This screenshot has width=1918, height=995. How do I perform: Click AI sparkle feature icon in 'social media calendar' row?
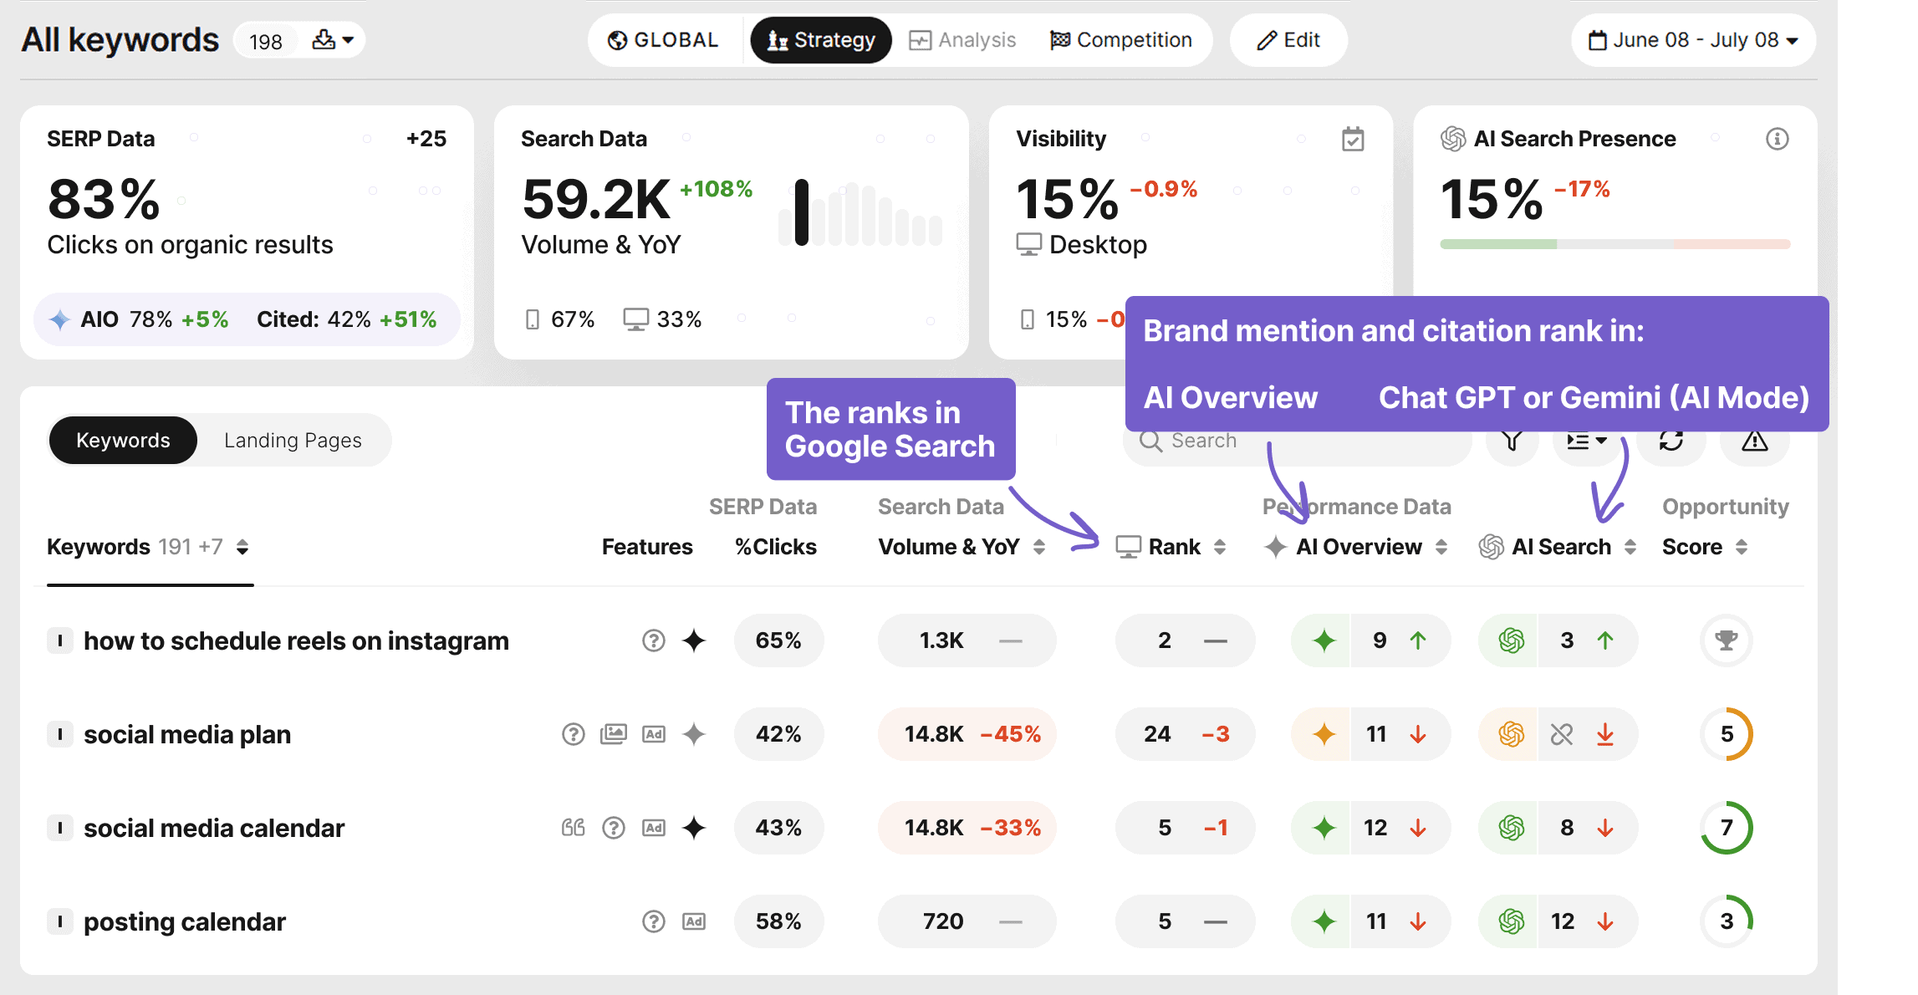694,829
